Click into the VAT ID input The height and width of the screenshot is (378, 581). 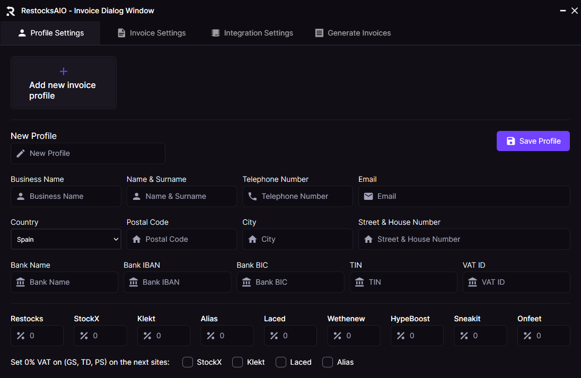click(x=516, y=283)
